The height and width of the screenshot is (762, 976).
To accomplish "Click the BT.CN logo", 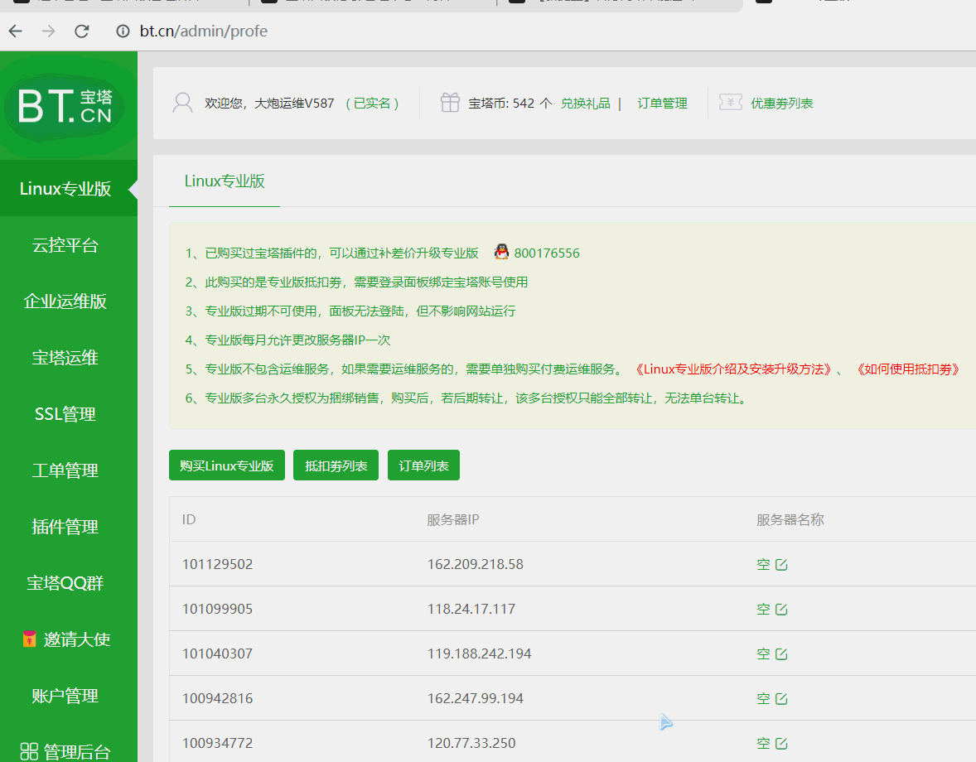I will (65, 106).
